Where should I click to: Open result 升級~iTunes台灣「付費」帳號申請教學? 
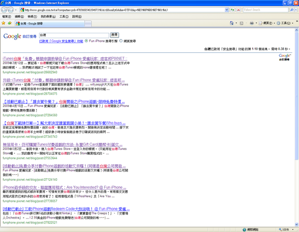[x=64, y=80]
